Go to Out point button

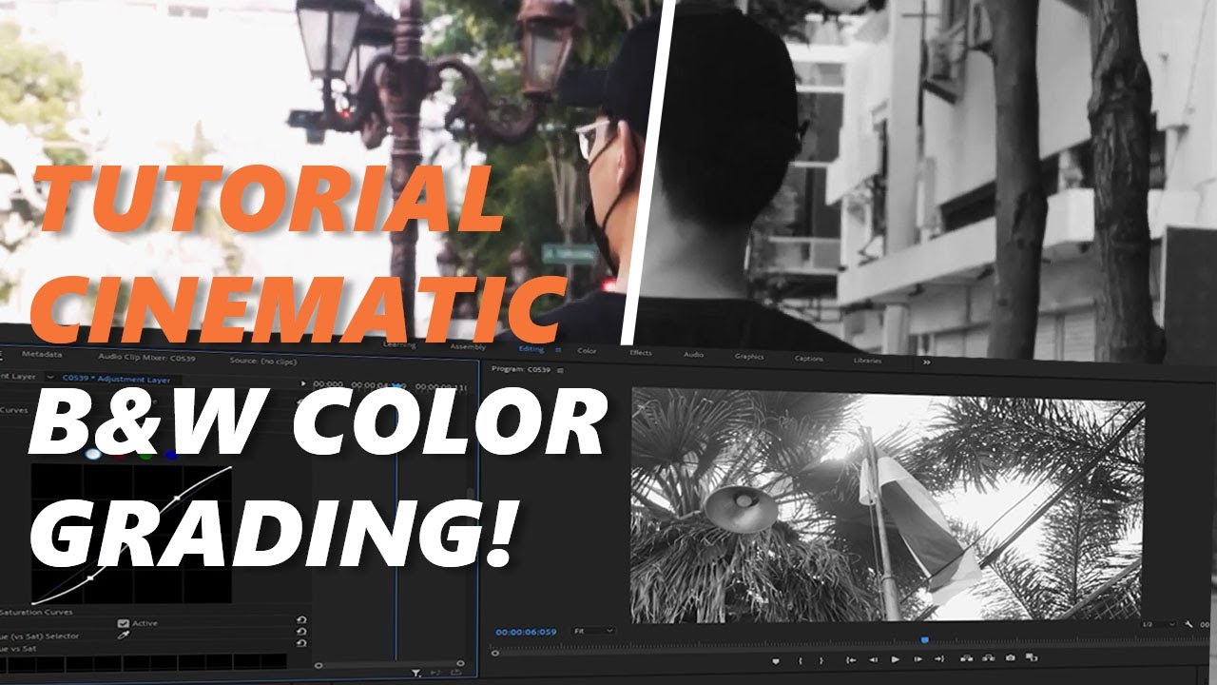click(939, 659)
